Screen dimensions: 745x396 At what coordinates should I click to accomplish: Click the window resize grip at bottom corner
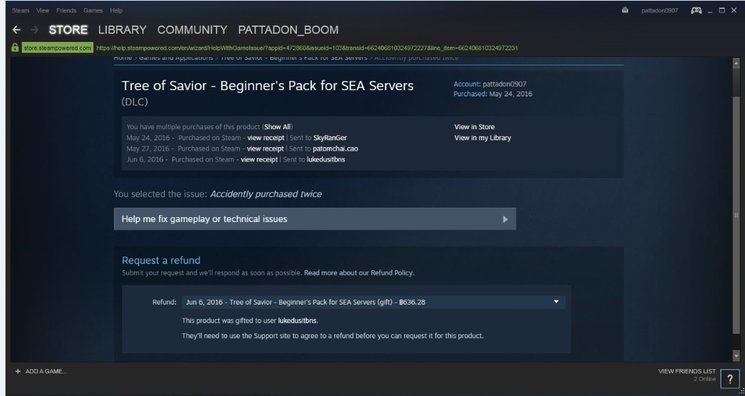(x=741, y=392)
